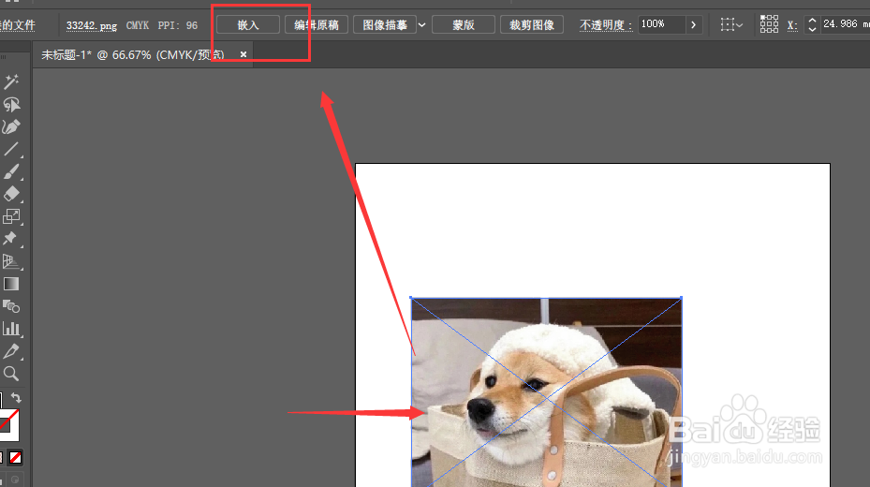Set color to None red-slash button
Viewport: 870px width, 487px height.
point(16,458)
